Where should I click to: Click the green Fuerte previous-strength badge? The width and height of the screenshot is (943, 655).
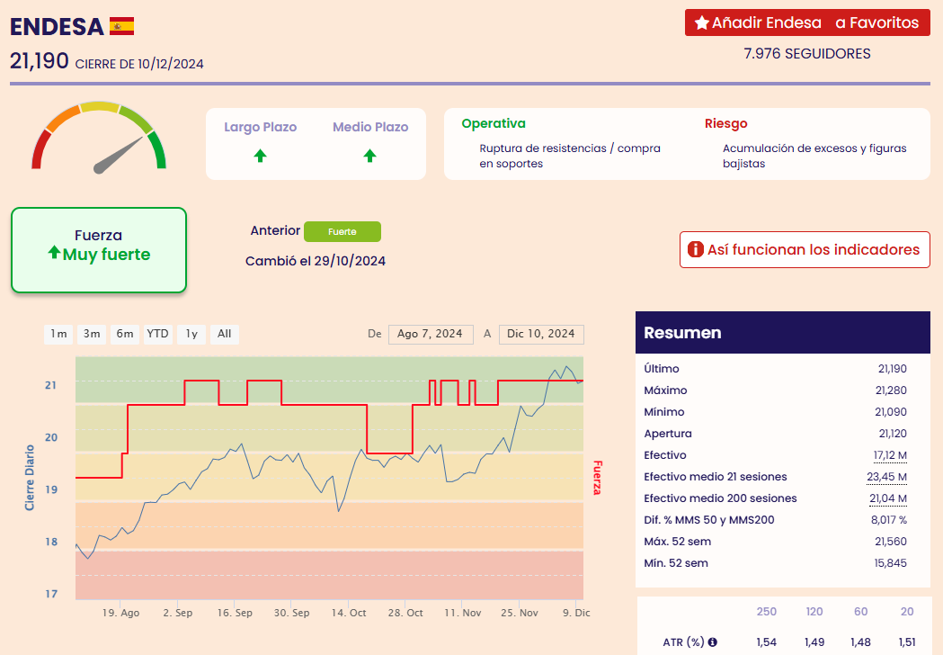pos(343,231)
